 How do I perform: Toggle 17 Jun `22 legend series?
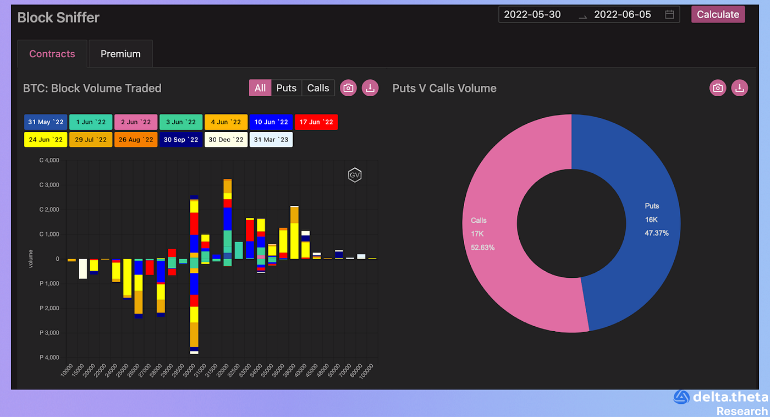click(x=316, y=122)
